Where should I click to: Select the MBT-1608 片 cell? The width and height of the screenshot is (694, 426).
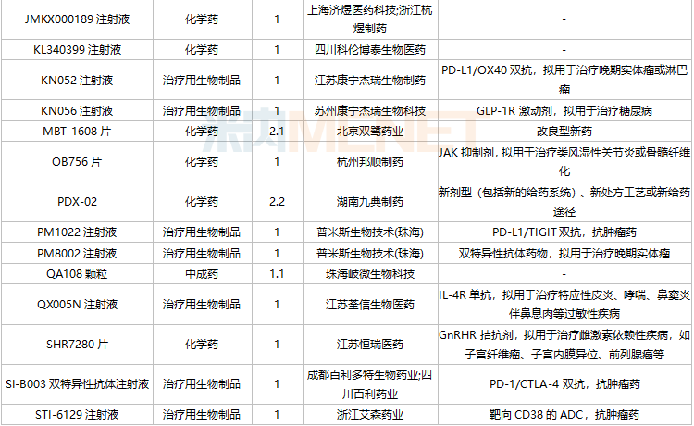[x=77, y=132]
